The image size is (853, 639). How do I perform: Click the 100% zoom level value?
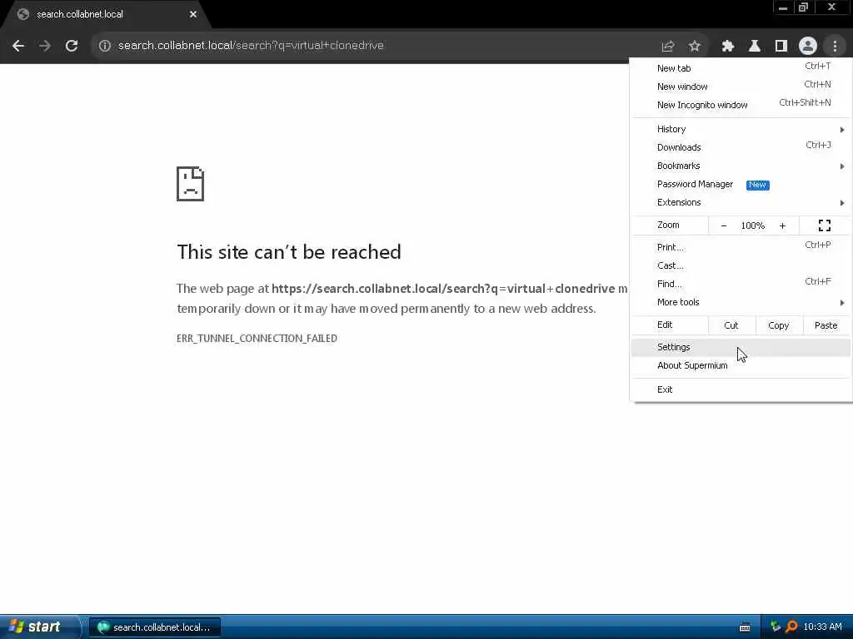752,225
